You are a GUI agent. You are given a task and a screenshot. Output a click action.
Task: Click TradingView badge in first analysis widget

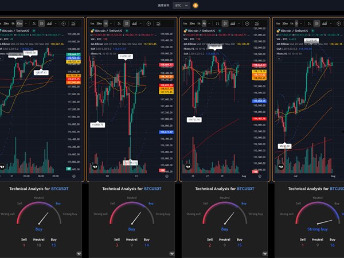(79, 253)
